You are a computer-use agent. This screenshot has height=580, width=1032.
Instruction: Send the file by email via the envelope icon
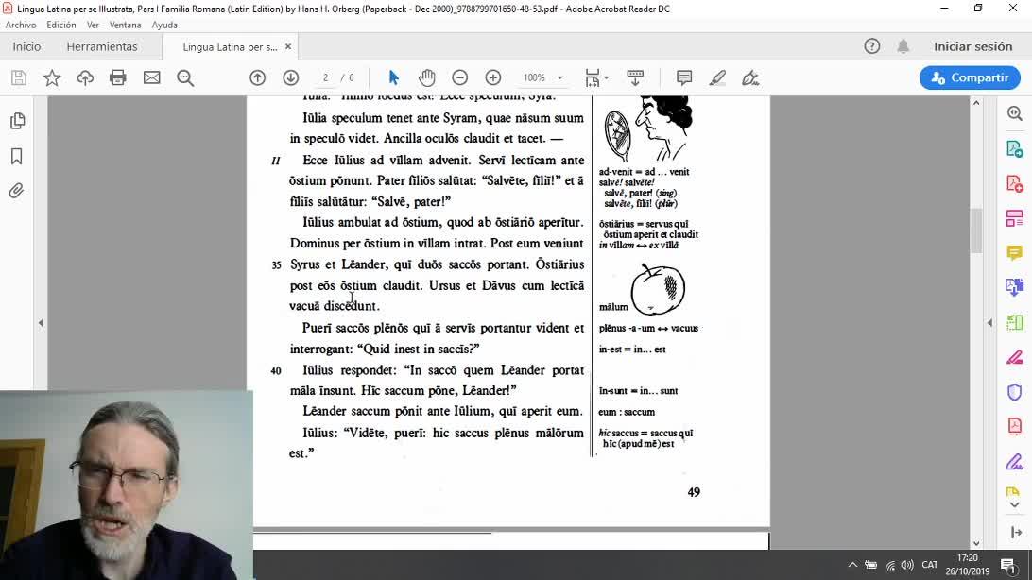151,77
